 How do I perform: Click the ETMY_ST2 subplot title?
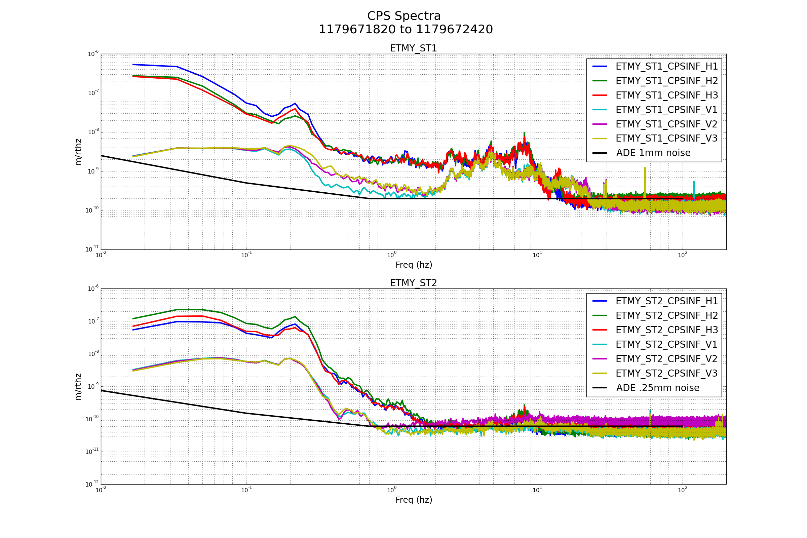(414, 283)
